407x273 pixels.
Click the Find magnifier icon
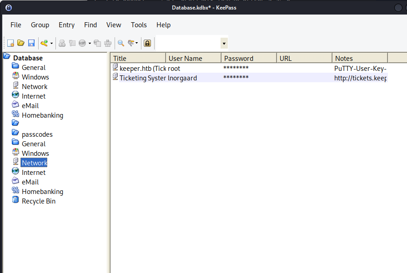(x=121, y=43)
